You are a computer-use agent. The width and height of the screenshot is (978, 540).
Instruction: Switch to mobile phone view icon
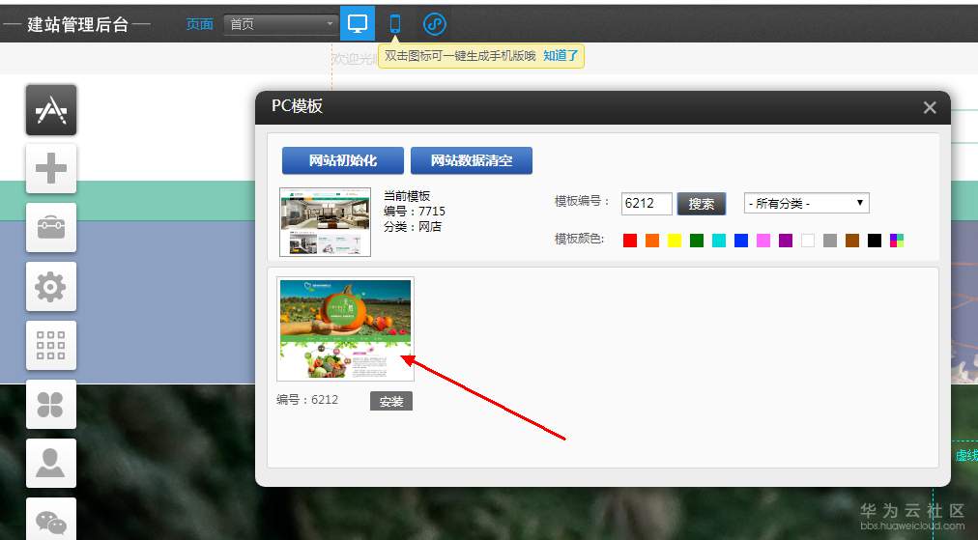(395, 24)
